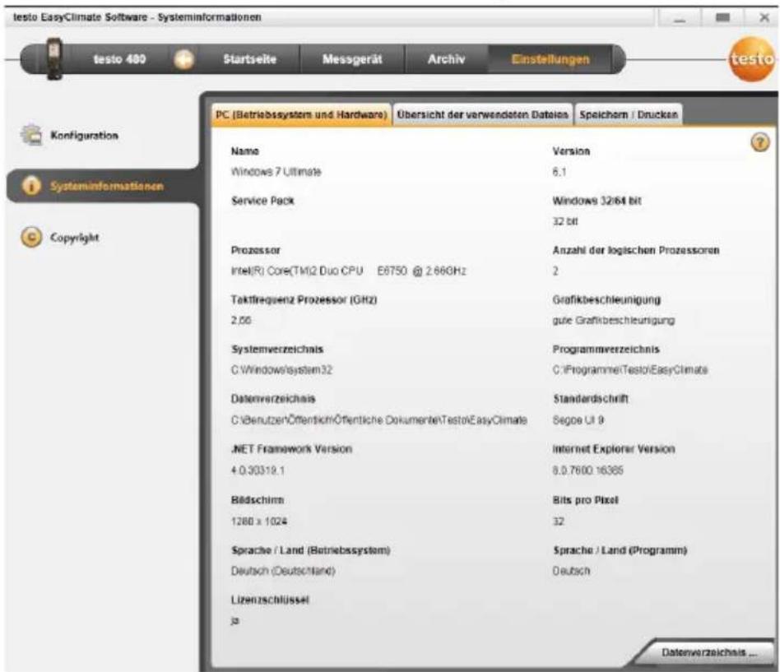Click the Lizenzschlüssel value ja
Image resolution: width=780 pixels, height=672 pixels.
[234, 620]
